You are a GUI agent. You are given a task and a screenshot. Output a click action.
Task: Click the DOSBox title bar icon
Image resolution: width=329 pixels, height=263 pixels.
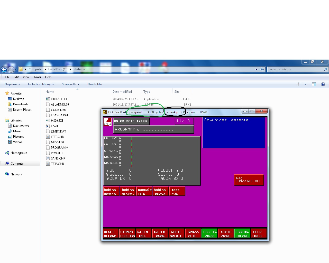[x=105, y=112]
